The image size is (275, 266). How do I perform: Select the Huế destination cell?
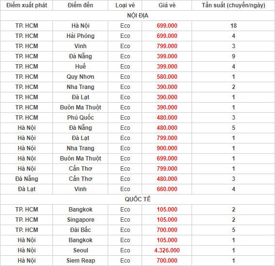click(x=81, y=67)
